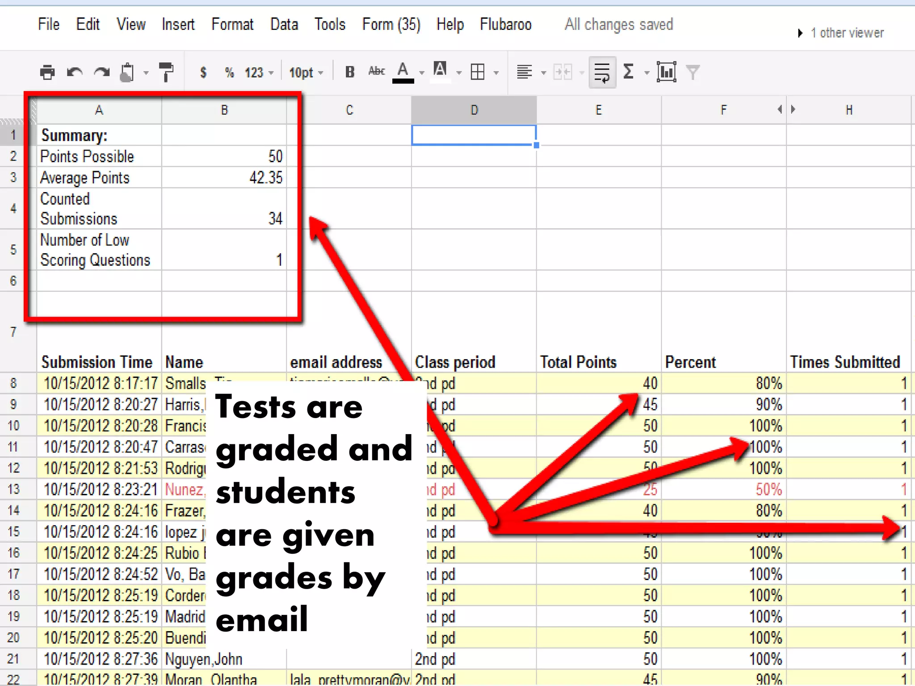Image resolution: width=915 pixels, height=686 pixels.
Task: Toggle bold formatting
Action: [350, 72]
